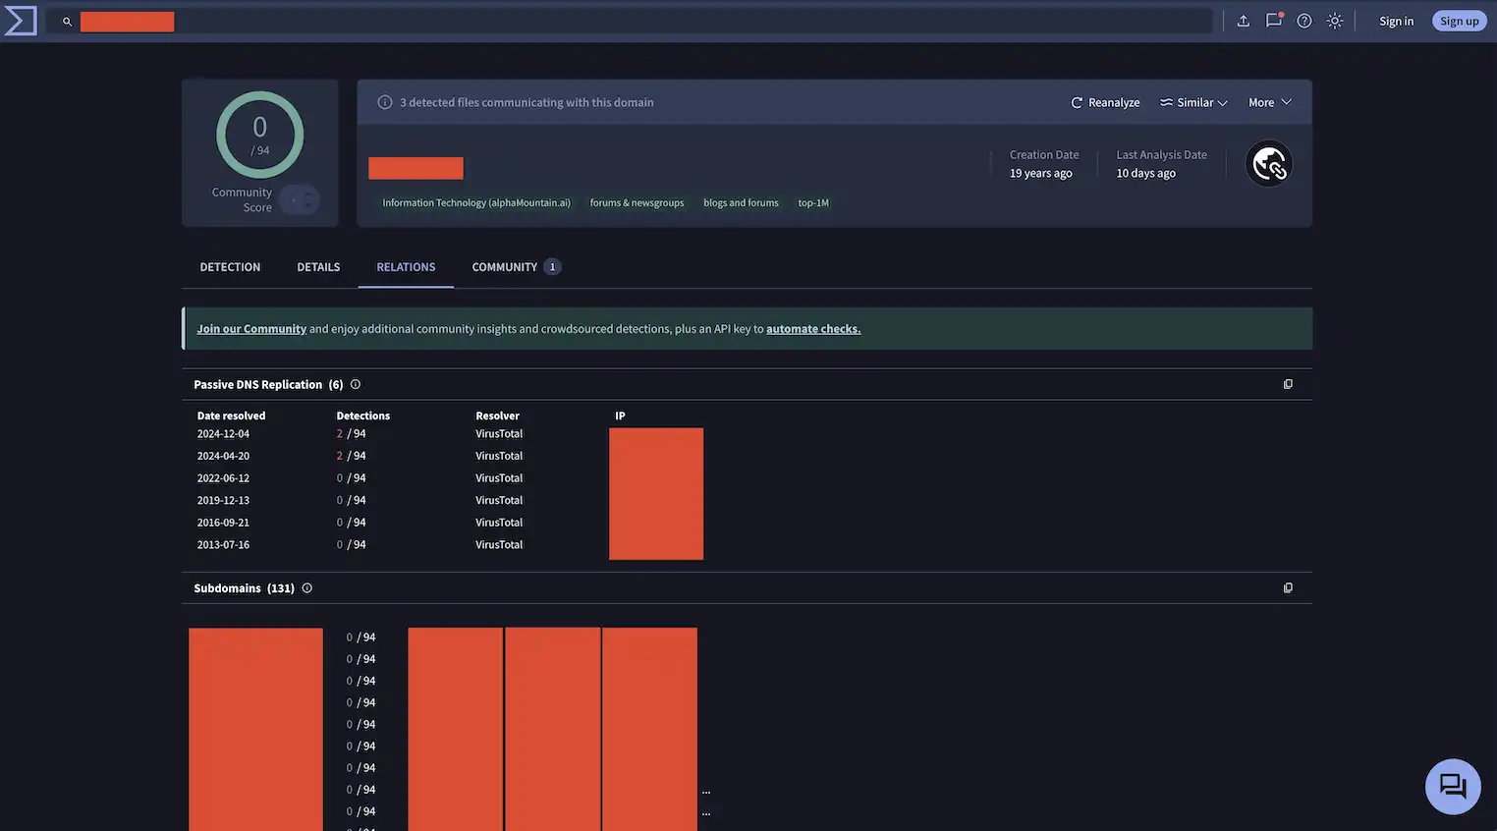This screenshot has height=831, width=1497.
Task: Switch to the Details tab
Action: point(318,267)
